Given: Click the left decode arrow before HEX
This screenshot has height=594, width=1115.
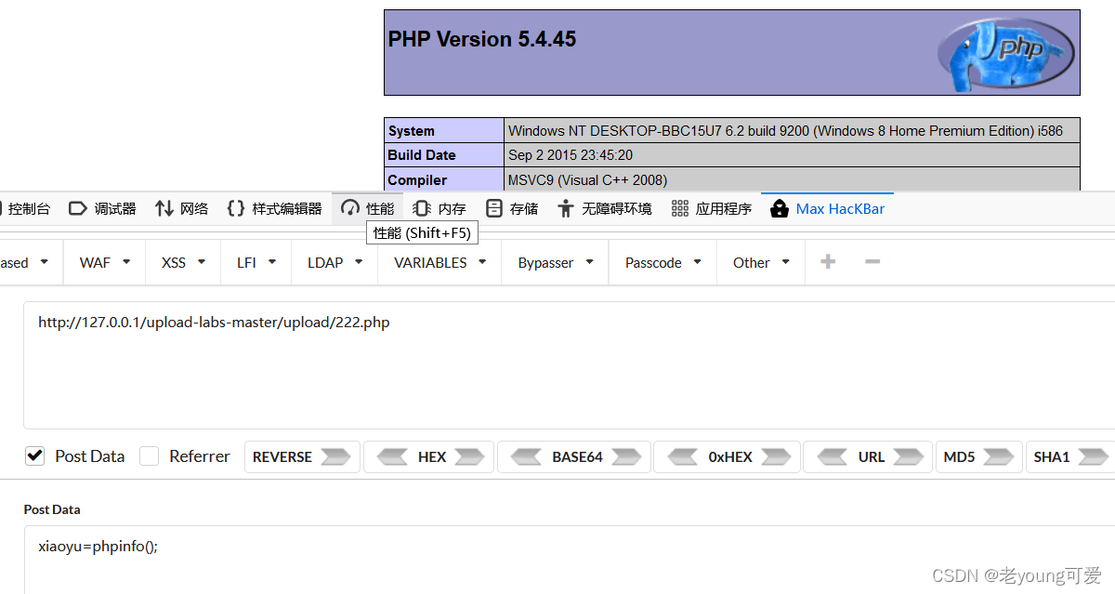Looking at the screenshot, I should click(x=391, y=456).
